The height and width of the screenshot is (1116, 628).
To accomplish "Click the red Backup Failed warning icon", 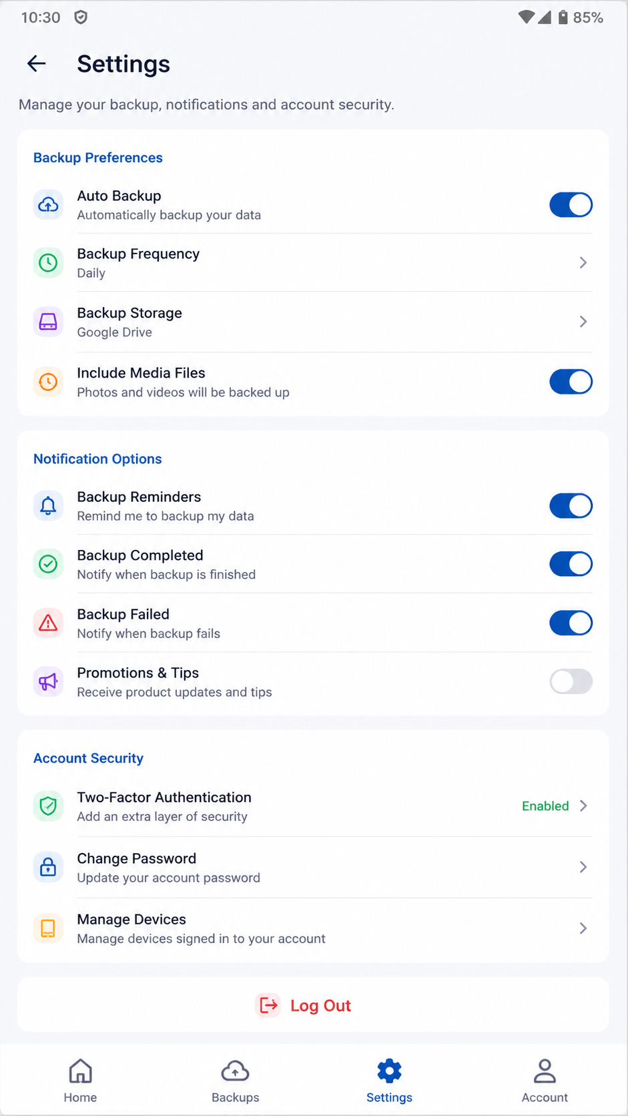I will (x=48, y=623).
